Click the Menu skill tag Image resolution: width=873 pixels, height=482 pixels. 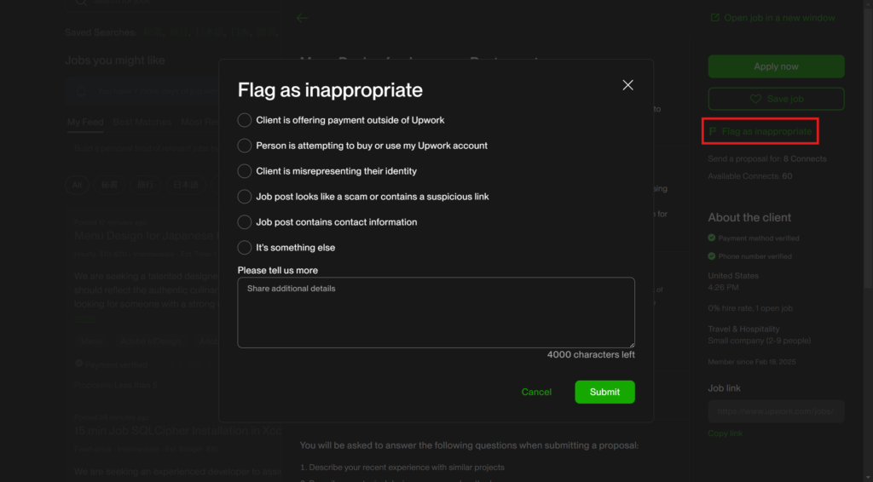point(92,341)
